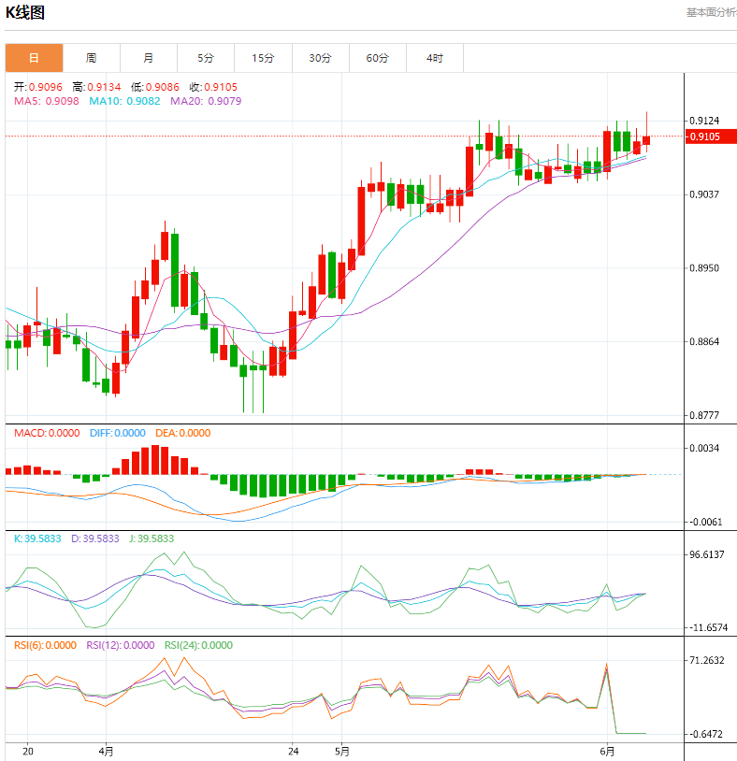Click the 低:0.9086 low price text
The height and width of the screenshot is (761, 737).
(x=155, y=87)
